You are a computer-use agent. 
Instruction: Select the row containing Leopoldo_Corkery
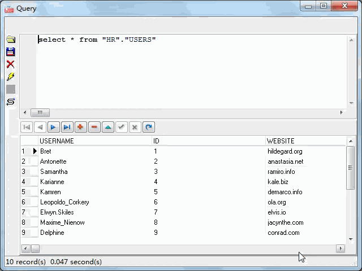(64, 202)
